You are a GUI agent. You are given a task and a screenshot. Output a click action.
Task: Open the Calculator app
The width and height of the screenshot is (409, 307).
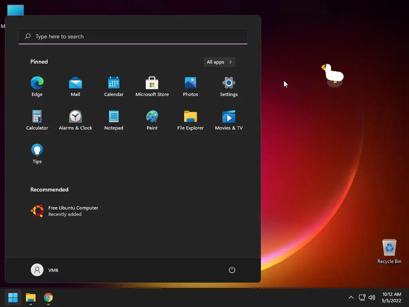coord(37,120)
